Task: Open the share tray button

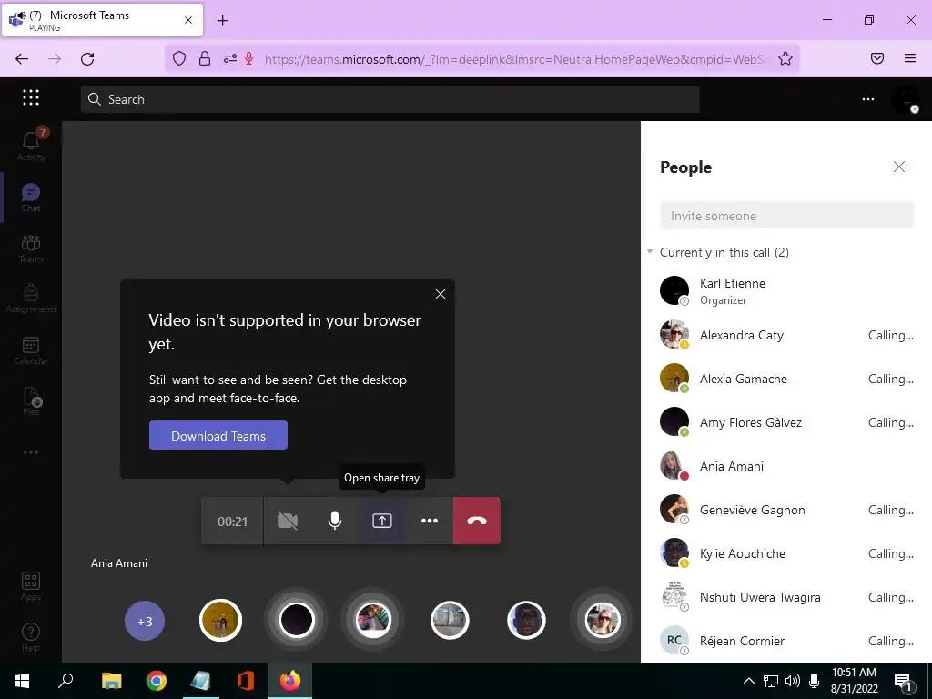Action: pos(382,521)
